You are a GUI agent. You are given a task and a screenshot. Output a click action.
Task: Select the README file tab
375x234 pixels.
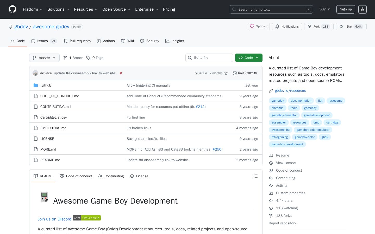[x=43, y=176]
